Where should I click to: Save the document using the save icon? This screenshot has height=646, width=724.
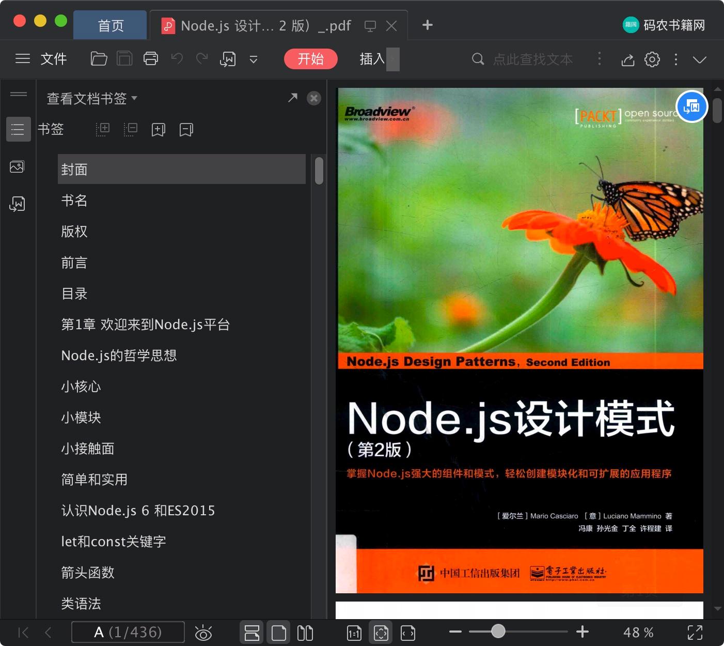[x=124, y=59]
